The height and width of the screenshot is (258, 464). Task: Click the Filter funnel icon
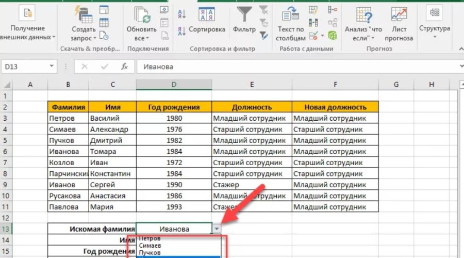point(244,15)
